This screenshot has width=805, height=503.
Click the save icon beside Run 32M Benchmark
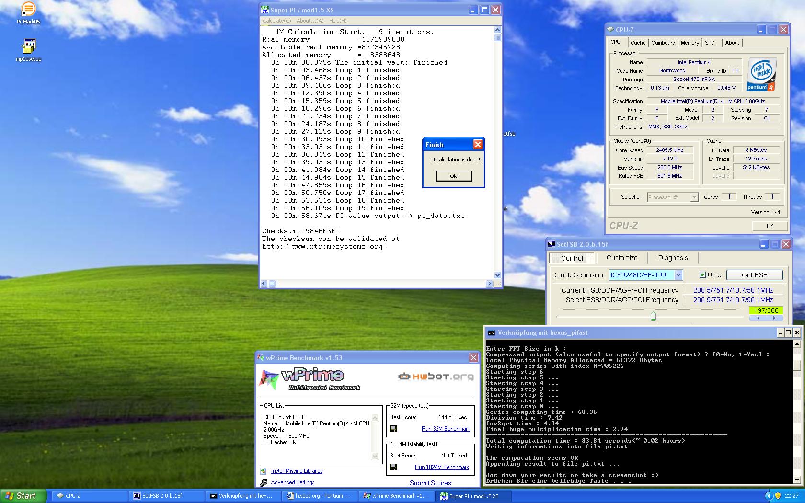pyautogui.click(x=393, y=429)
